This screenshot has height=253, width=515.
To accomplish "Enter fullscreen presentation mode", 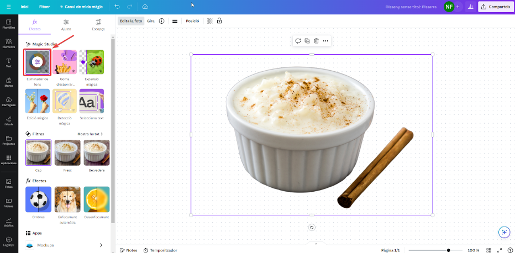I will 500,250.
